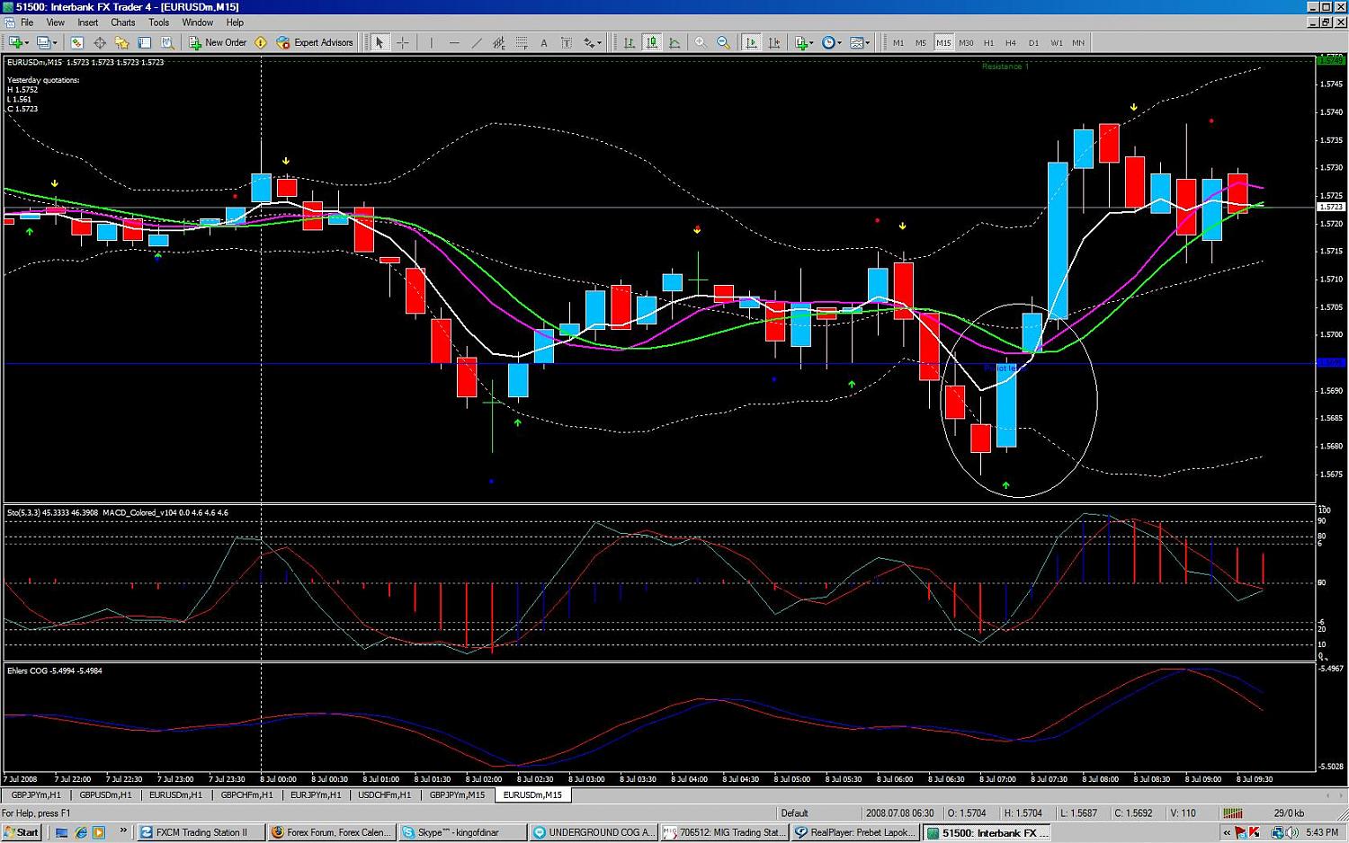Select the Text Label tool
Screen dimensions: 1349x843
pos(567,42)
